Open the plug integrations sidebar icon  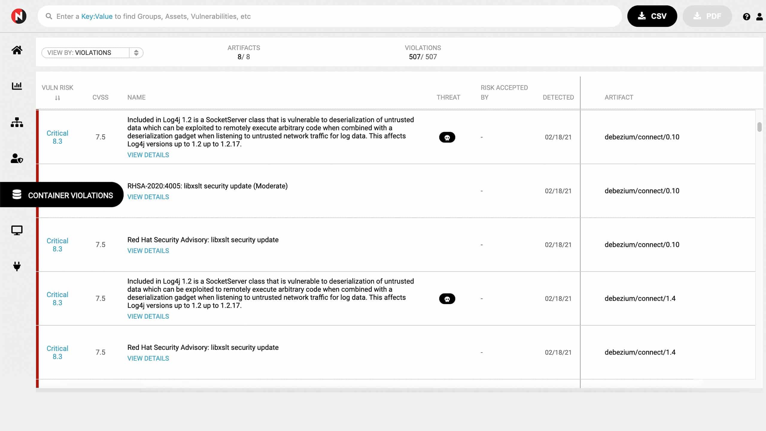click(17, 266)
